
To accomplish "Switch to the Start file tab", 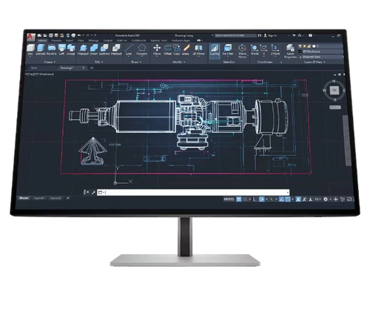I will (x=34, y=68).
